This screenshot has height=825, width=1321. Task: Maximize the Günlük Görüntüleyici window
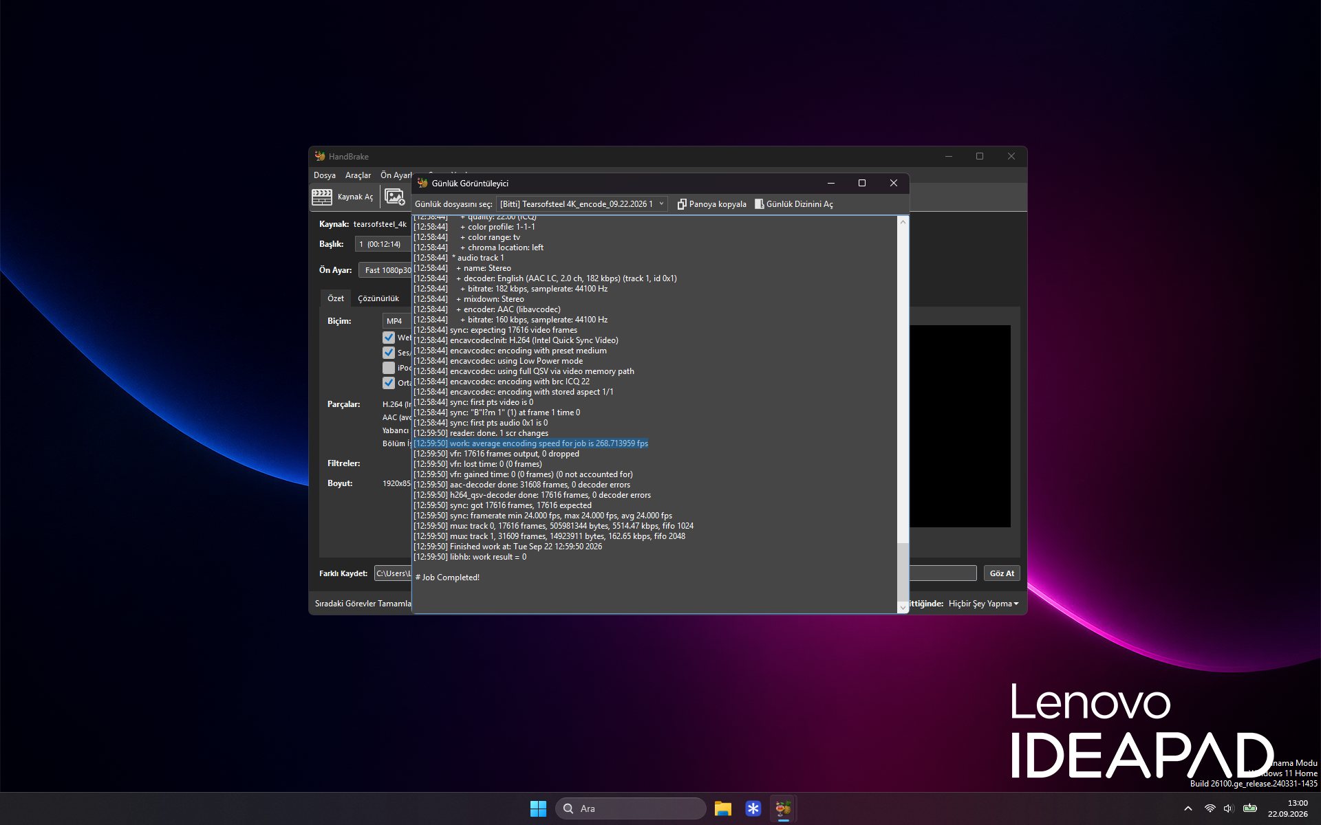[861, 183]
